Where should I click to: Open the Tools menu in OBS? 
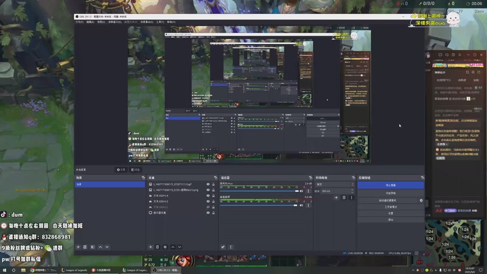159,22
